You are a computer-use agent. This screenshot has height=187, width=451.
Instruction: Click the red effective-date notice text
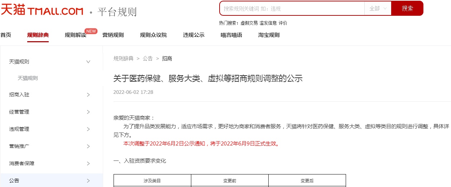[x=201, y=144]
